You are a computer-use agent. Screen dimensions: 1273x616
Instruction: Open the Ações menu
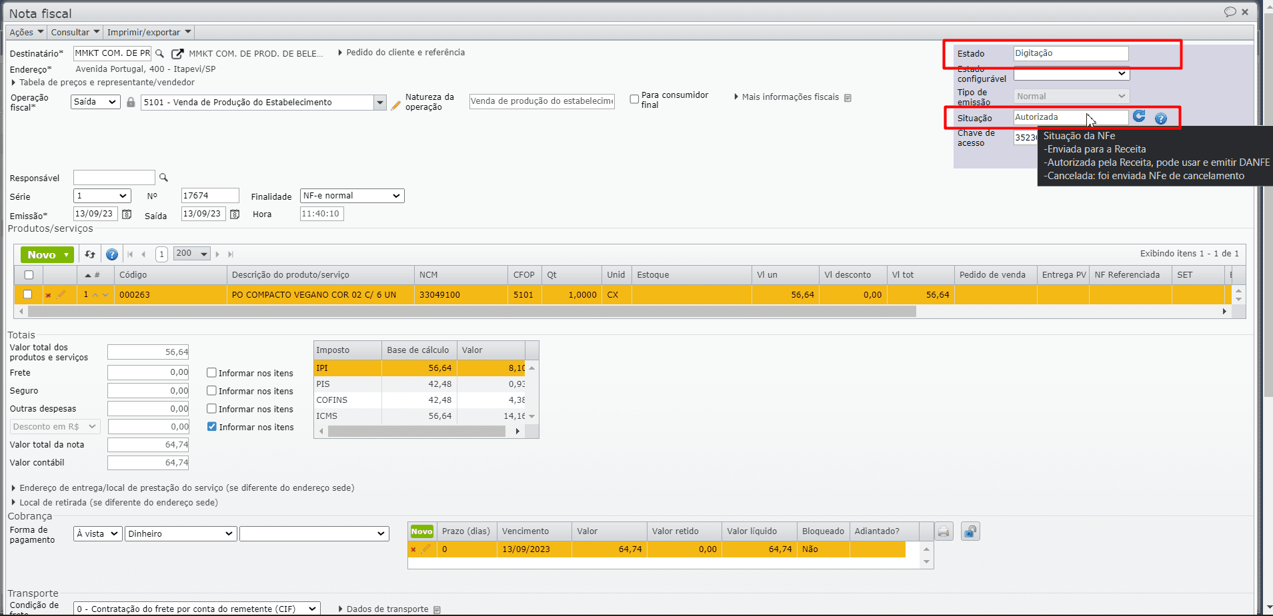pyautogui.click(x=26, y=32)
